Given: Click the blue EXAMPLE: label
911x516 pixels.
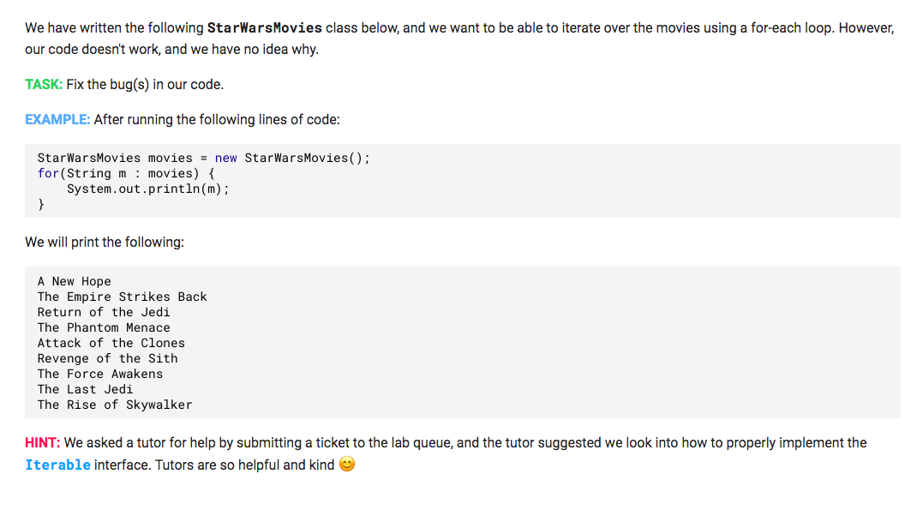Looking at the screenshot, I should pos(57,120).
